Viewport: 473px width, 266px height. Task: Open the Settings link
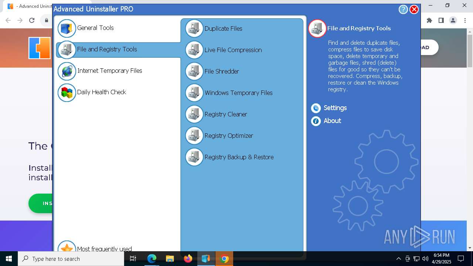(x=335, y=108)
